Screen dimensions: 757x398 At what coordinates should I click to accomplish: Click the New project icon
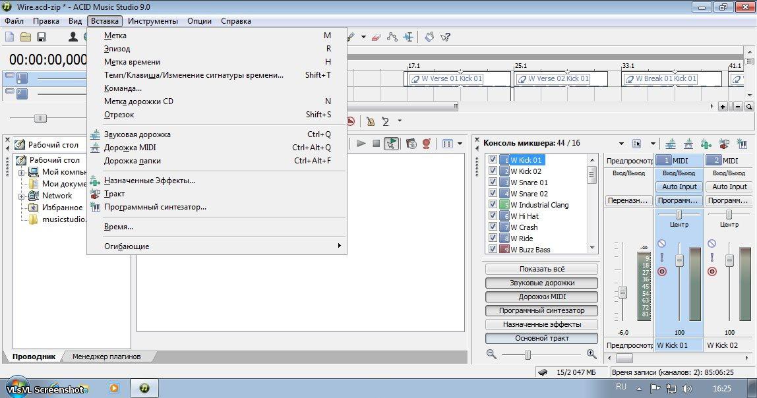(x=10, y=37)
